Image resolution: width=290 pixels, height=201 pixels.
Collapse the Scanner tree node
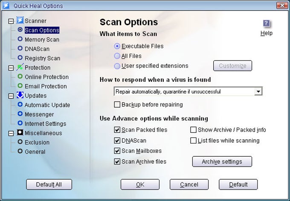pos(11,21)
